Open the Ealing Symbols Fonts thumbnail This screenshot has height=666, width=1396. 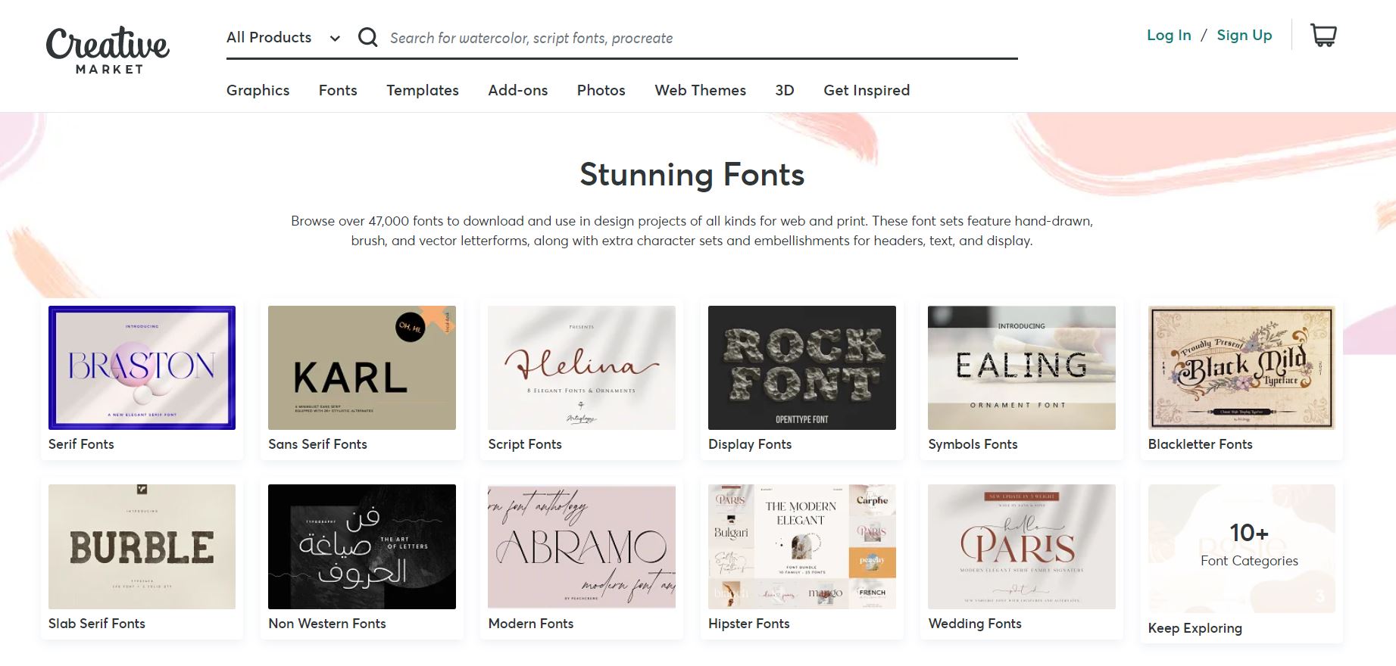tap(1022, 368)
